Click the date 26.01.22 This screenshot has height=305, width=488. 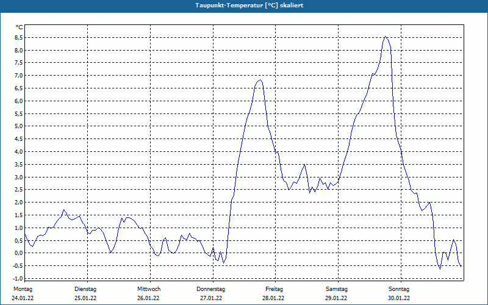coord(148,298)
